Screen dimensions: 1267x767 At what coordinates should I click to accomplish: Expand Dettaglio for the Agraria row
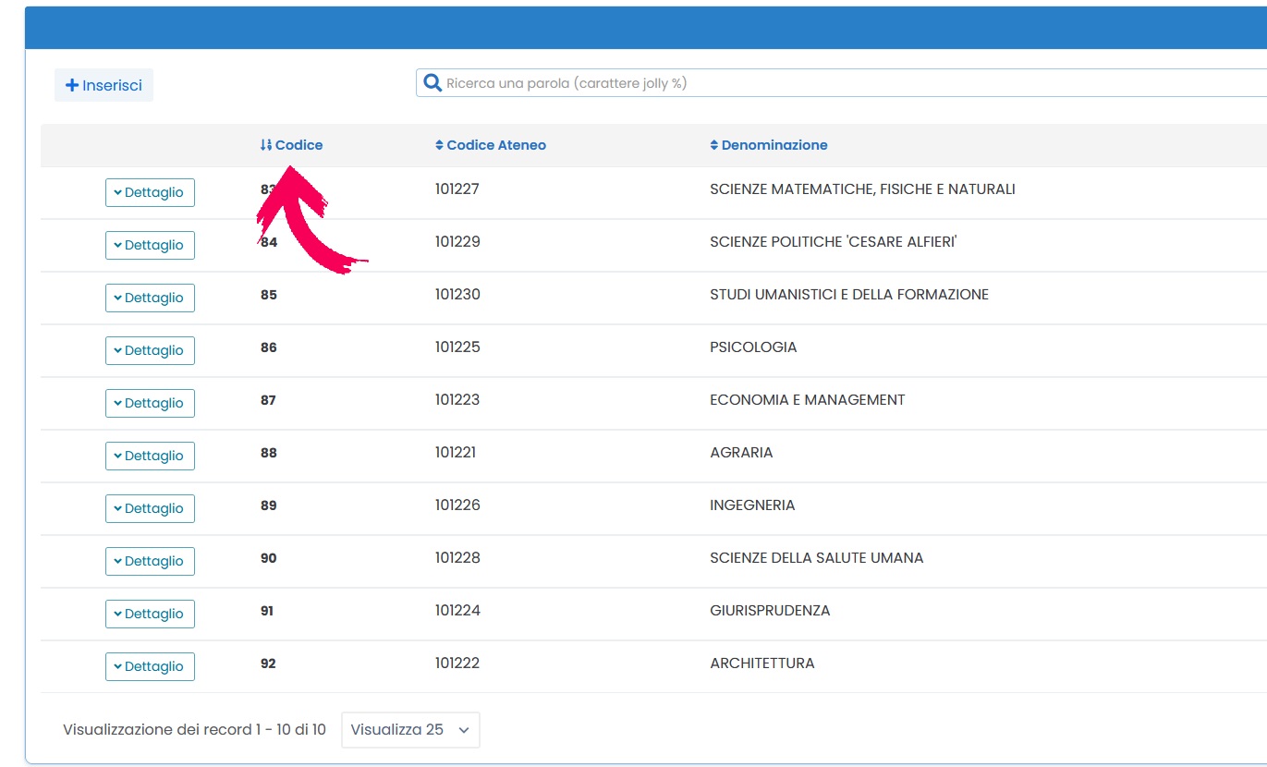[150, 456]
